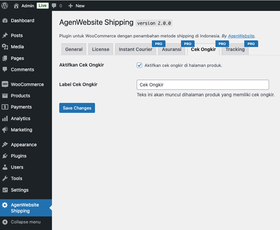
Task: Go to the Posts pin icon
Action: [5, 35]
